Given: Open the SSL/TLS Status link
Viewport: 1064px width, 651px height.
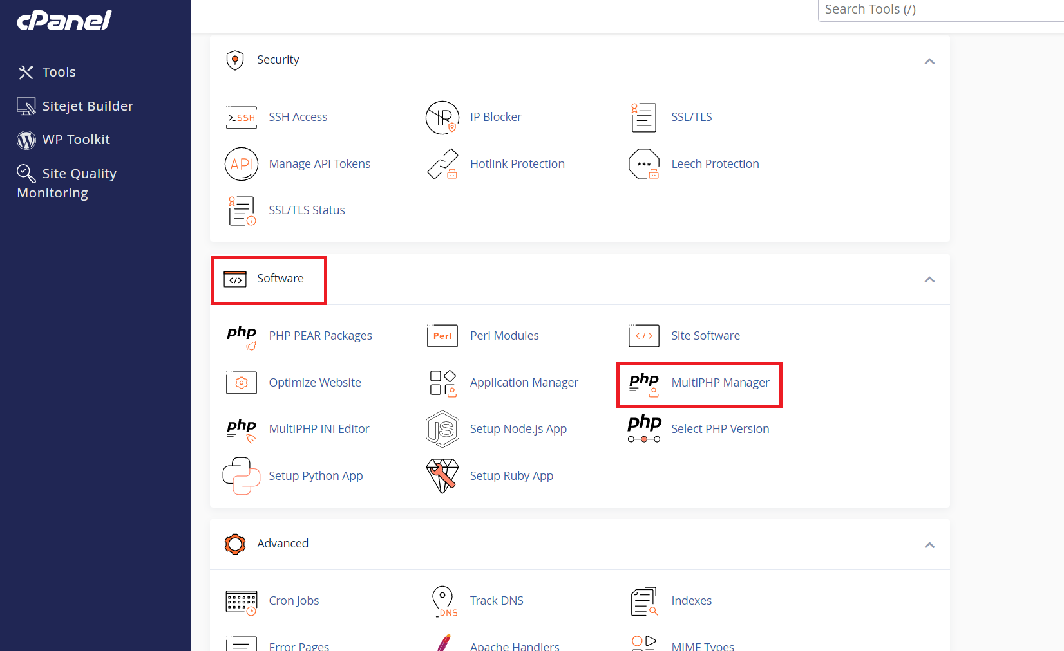Looking at the screenshot, I should (307, 210).
